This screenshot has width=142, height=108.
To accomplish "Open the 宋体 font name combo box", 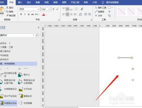I will point(30,9).
